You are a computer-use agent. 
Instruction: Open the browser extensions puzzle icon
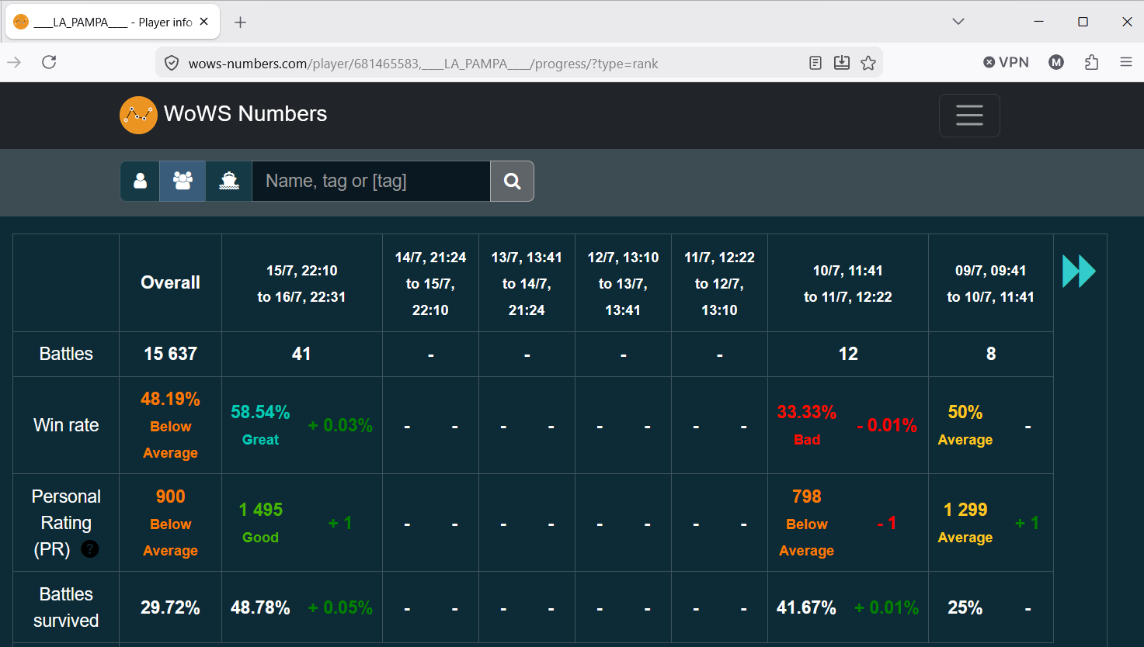pos(1091,62)
